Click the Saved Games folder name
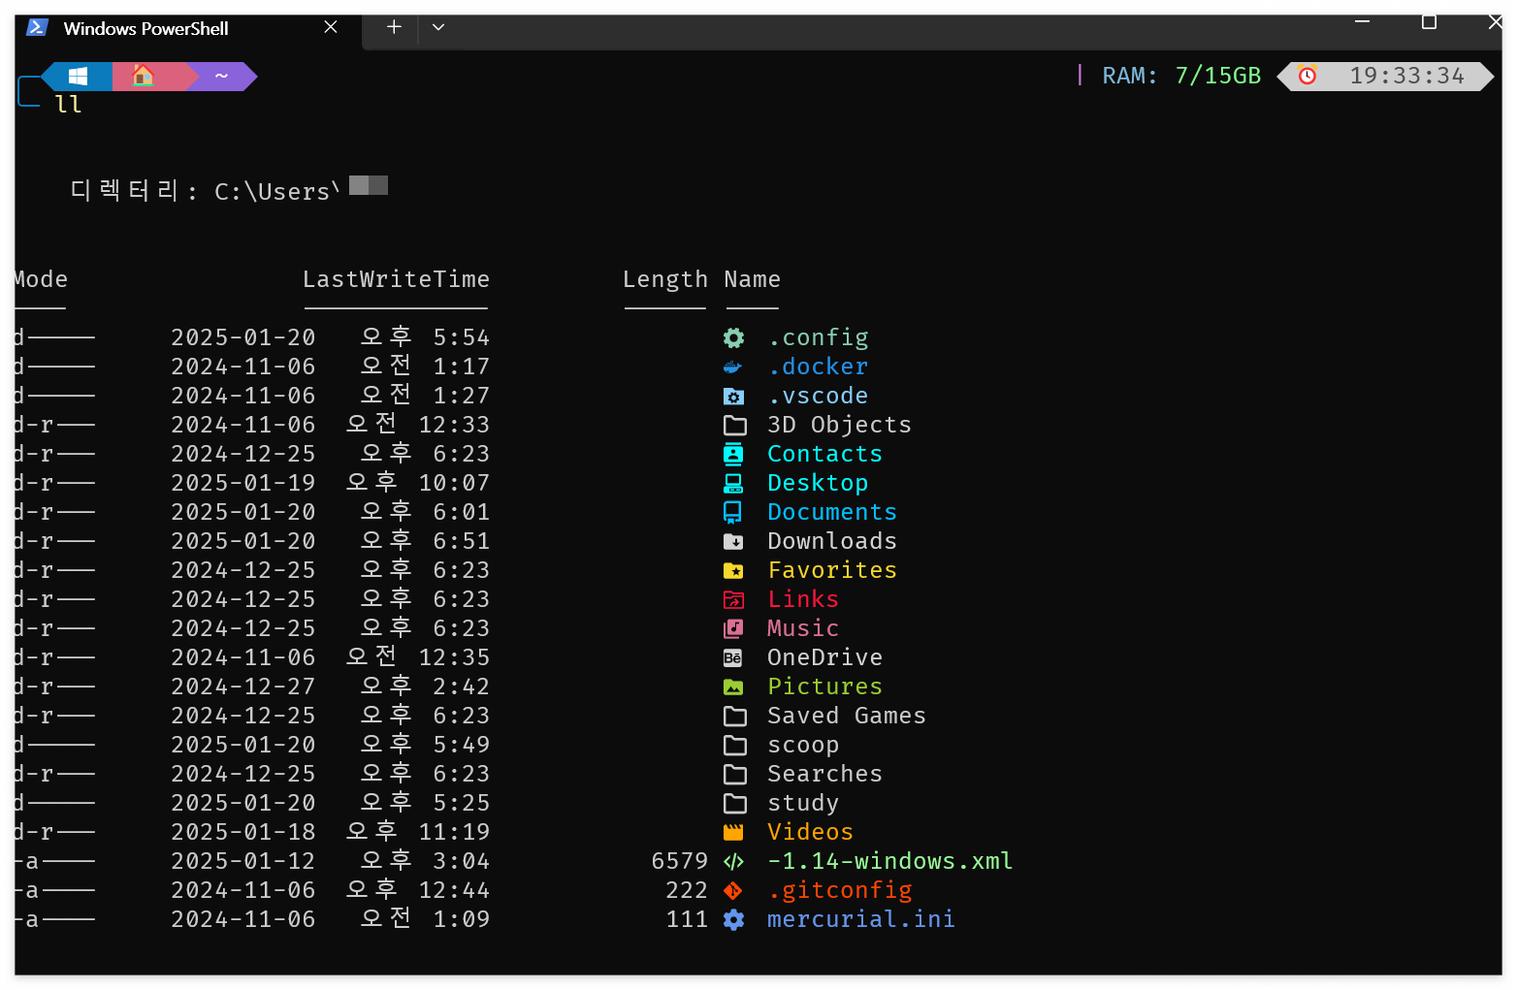 tap(847, 716)
